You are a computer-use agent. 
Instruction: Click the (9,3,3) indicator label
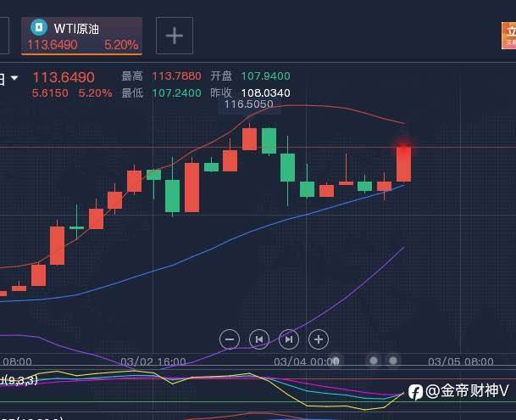19,380
